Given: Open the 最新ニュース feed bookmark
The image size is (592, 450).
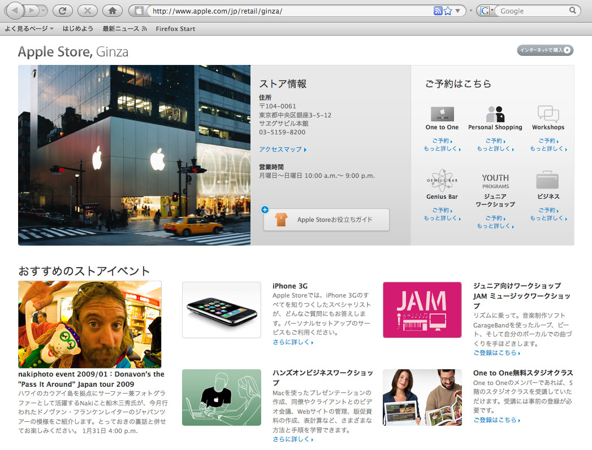Looking at the screenshot, I should (x=124, y=29).
